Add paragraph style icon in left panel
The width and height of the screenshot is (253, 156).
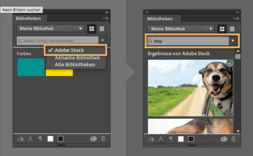point(40,139)
